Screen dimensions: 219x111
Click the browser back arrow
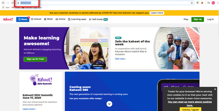[3, 3]
